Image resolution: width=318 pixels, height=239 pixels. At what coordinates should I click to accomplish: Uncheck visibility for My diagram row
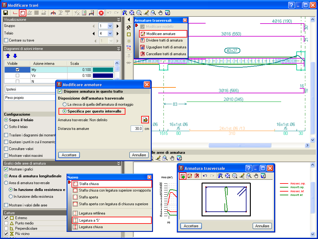[17, 70]
